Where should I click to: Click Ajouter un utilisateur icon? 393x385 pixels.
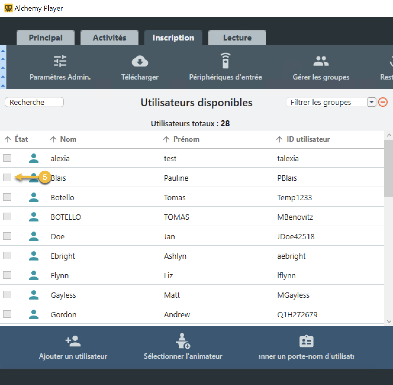[x=73, y=341]
